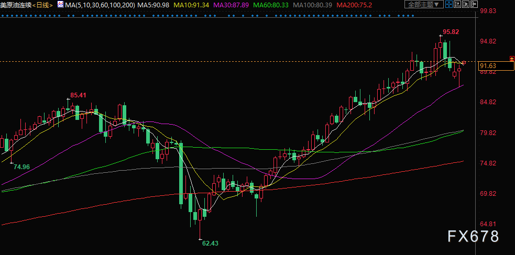The width and height of the screenshot is (515, 255).
Task: Click the 85.41 peak price label
Action: pos(78,95)
